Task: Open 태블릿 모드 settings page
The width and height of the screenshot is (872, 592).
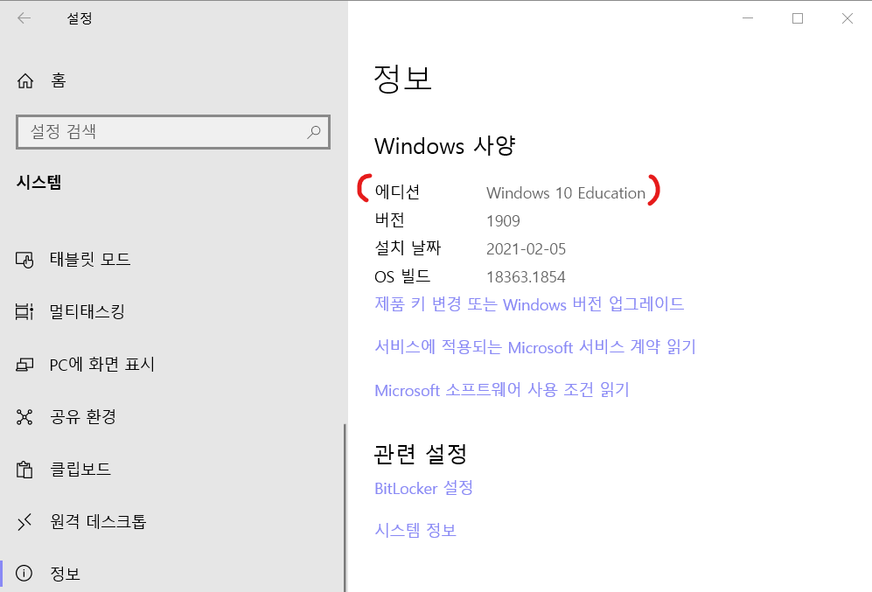Action: click(x=90, y=260)
